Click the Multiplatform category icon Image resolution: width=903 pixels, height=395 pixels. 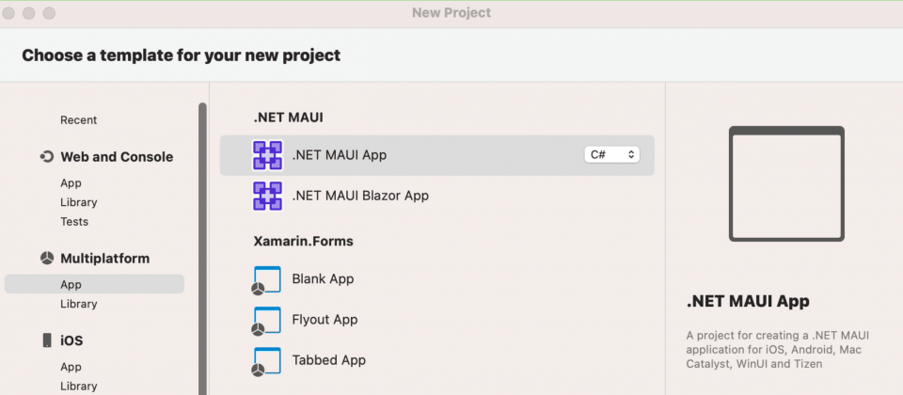[47, 259]
